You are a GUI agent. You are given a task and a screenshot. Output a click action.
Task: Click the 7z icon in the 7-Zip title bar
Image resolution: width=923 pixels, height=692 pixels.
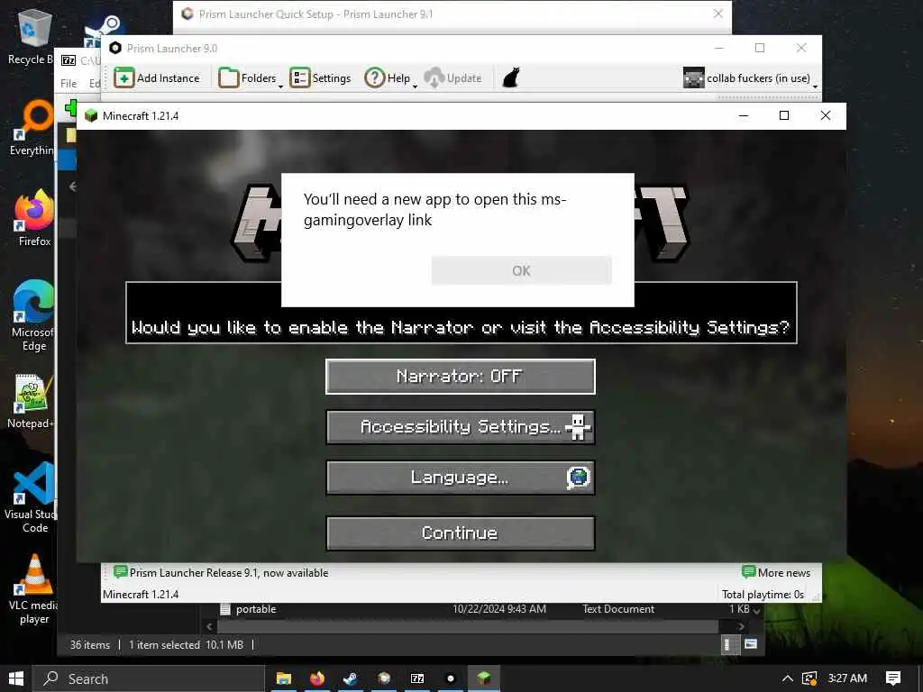(x=69, y=60)
